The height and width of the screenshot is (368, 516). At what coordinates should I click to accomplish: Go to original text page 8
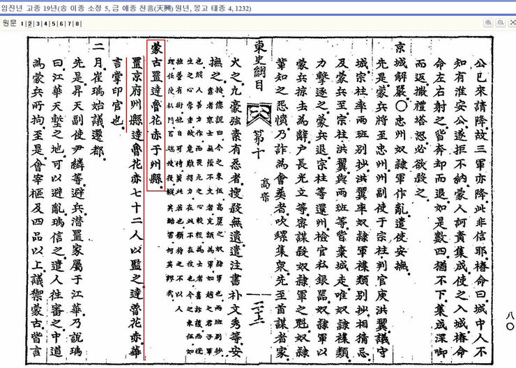77,24
